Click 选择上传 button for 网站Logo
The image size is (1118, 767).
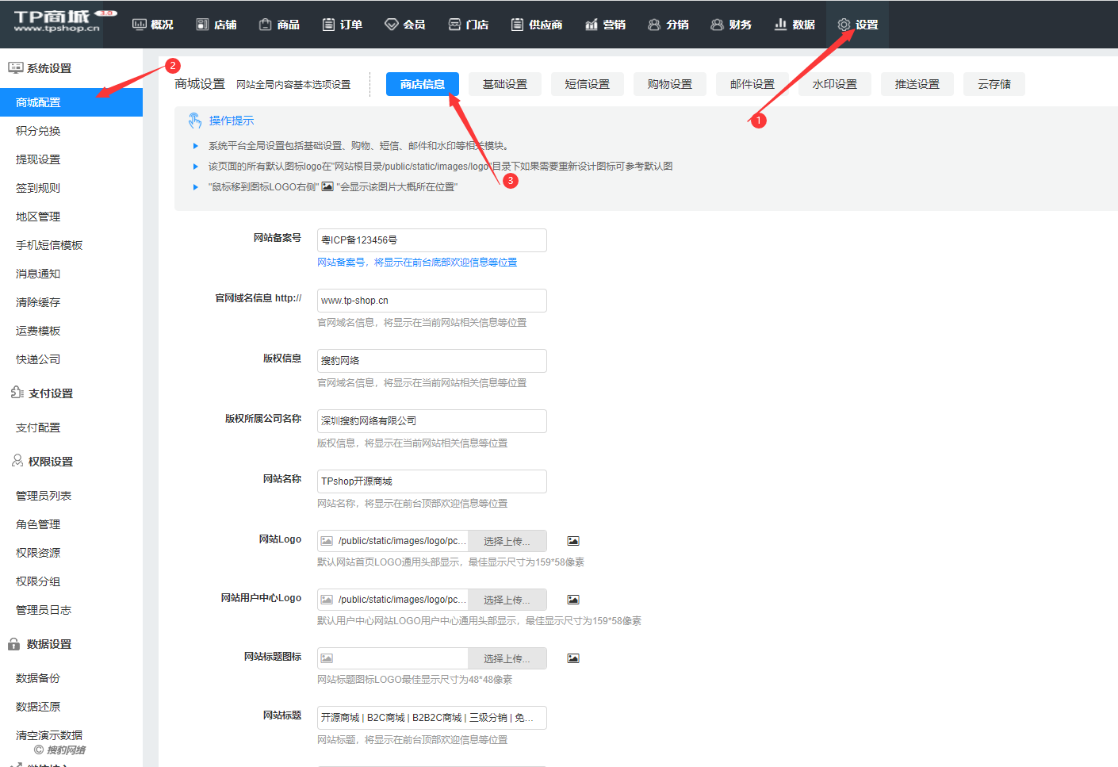click(x=507, y=541)
